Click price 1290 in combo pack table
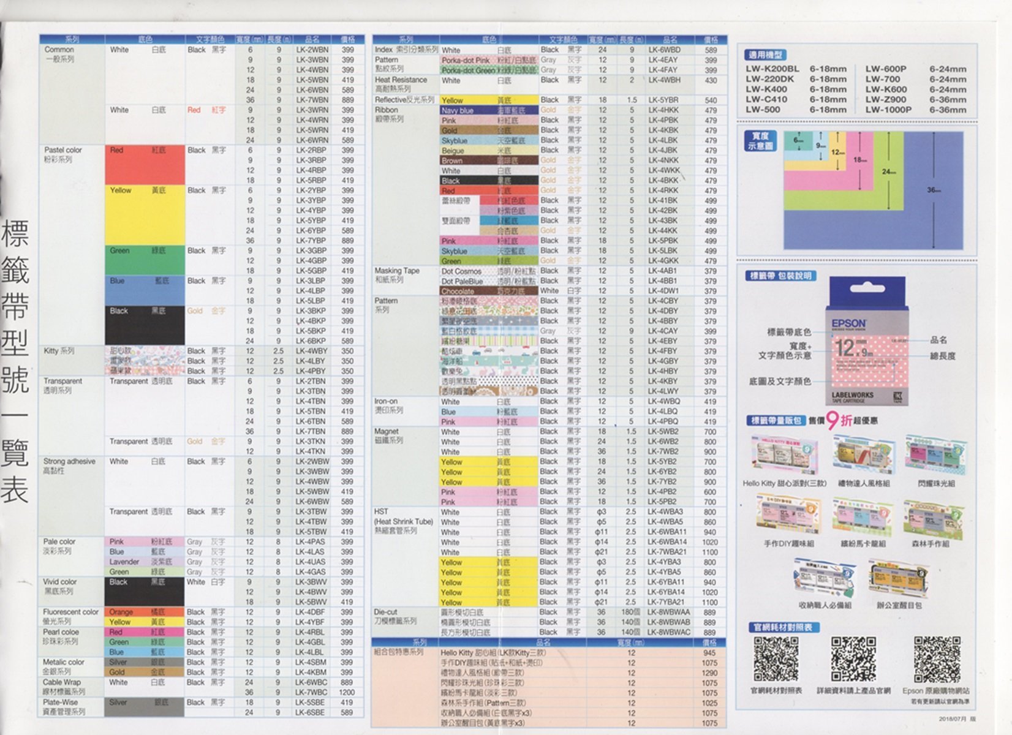Screen dimensions: 1012x735 [709, 673]
